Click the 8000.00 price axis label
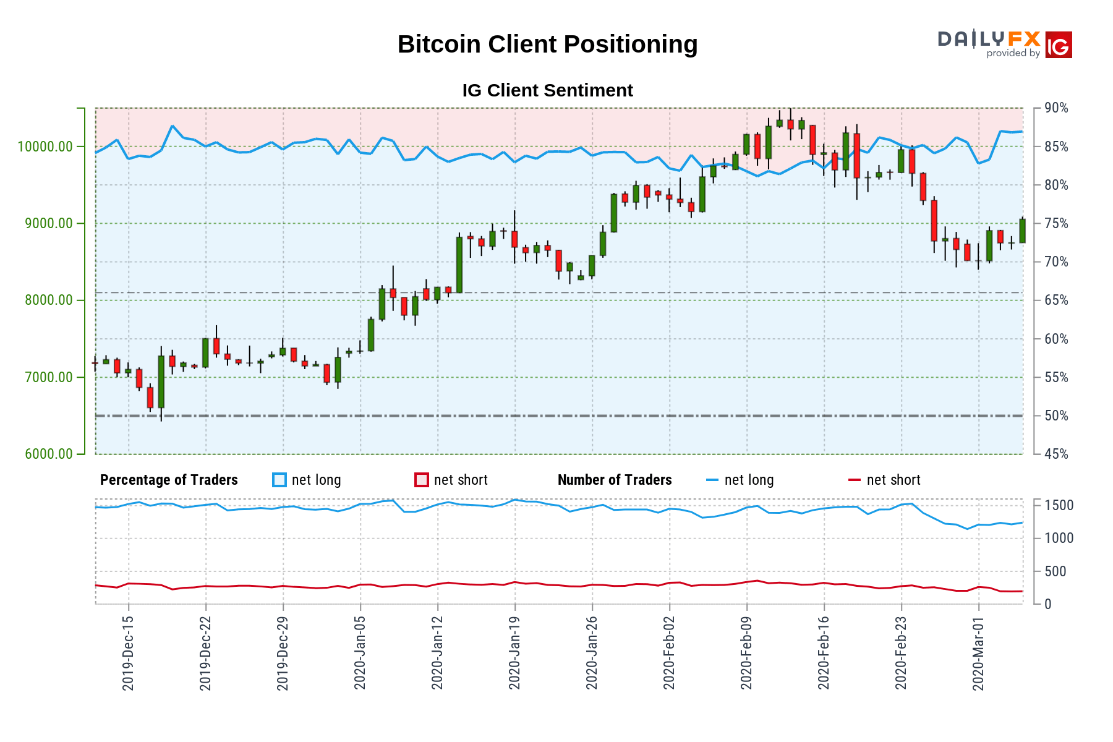 point(48,301)
